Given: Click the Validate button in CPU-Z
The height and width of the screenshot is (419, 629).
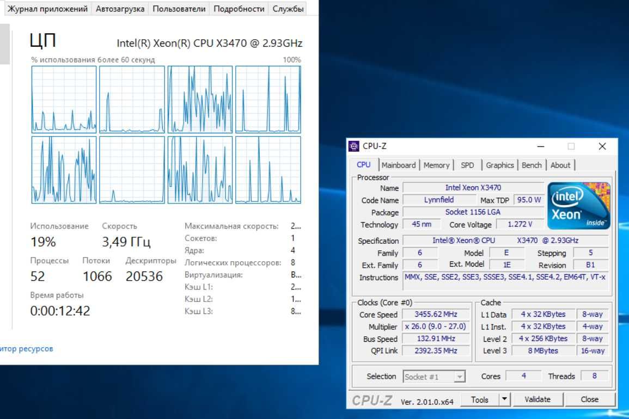Looking at the screenshot, I should (537, 399).
